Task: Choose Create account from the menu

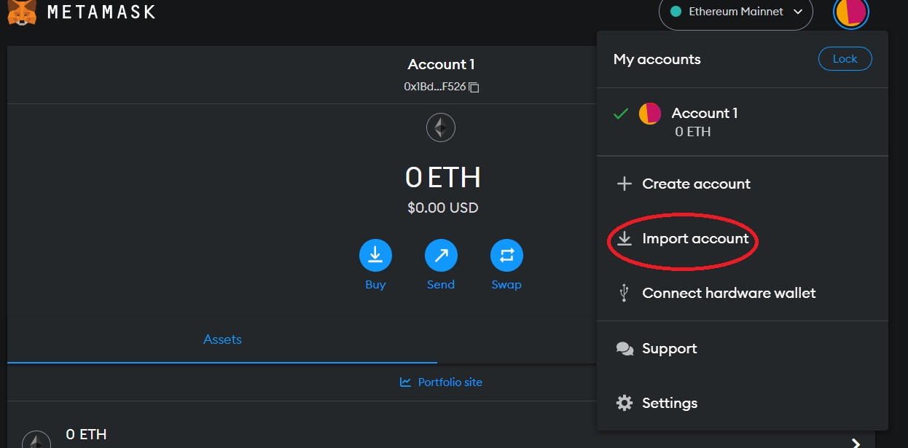Action: click(695, 184)
